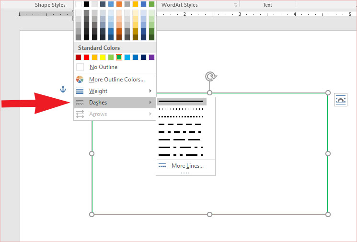This screenshot has width=357, height=242.
Task: Click the bottom-left shape resize handle
Action: point(92,215)
